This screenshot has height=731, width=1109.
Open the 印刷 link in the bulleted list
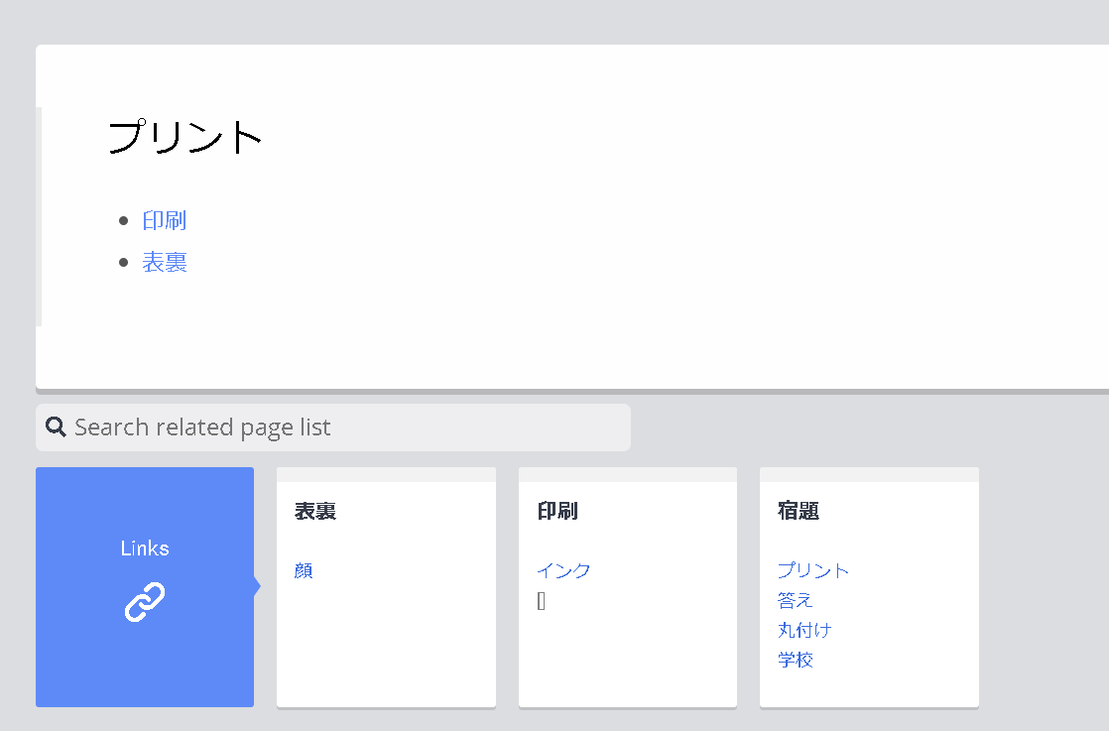pyautogui.click(x=164, y=220)
